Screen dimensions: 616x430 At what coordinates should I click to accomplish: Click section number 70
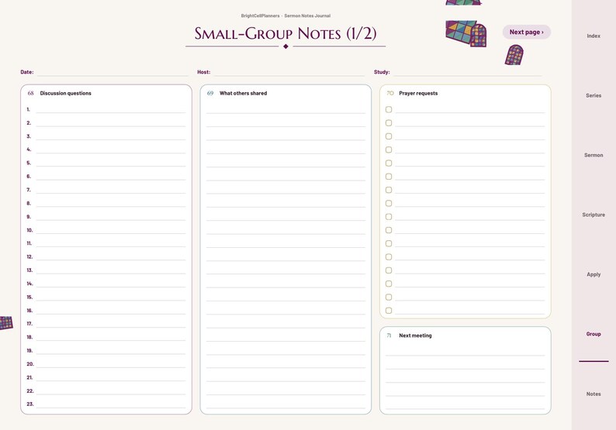pyautogui.click(x=389, y=93)
